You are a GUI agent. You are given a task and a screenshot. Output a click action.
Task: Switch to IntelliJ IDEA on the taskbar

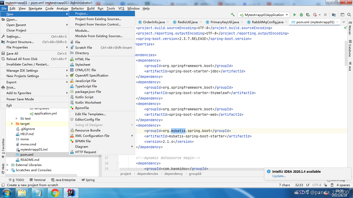pos(71,193)
